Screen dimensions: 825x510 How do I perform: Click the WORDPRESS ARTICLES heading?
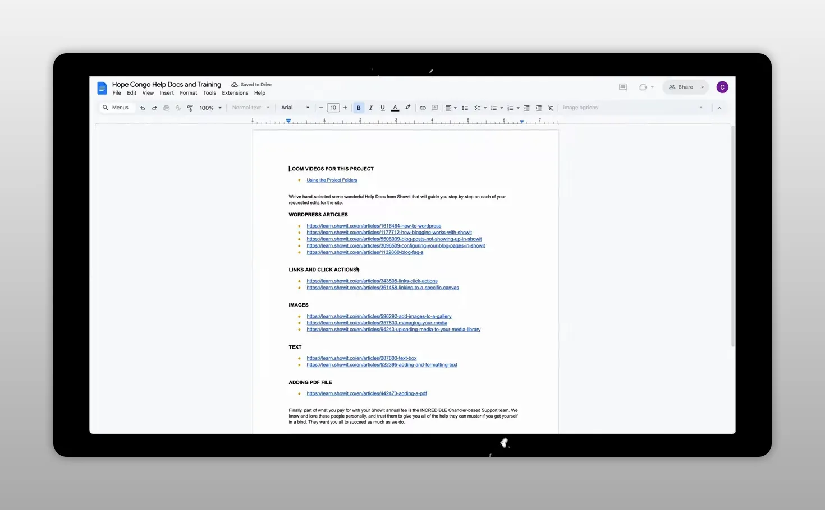pyautogui.click(x=318, y=215)
